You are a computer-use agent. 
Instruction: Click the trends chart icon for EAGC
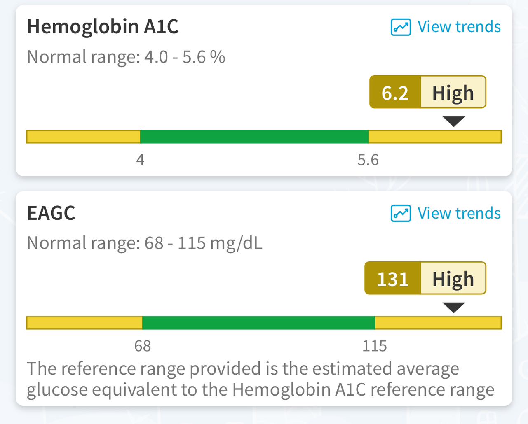[x=400, y=213]
